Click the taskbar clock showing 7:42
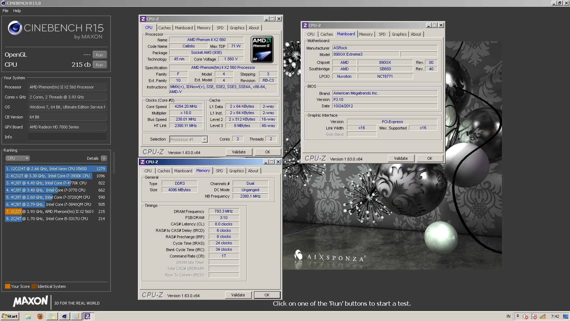570x321 pixels. pos(555,316)
